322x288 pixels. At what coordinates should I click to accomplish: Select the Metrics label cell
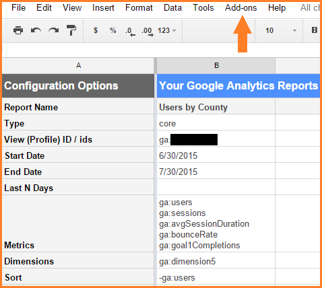(x=78, y=223)
